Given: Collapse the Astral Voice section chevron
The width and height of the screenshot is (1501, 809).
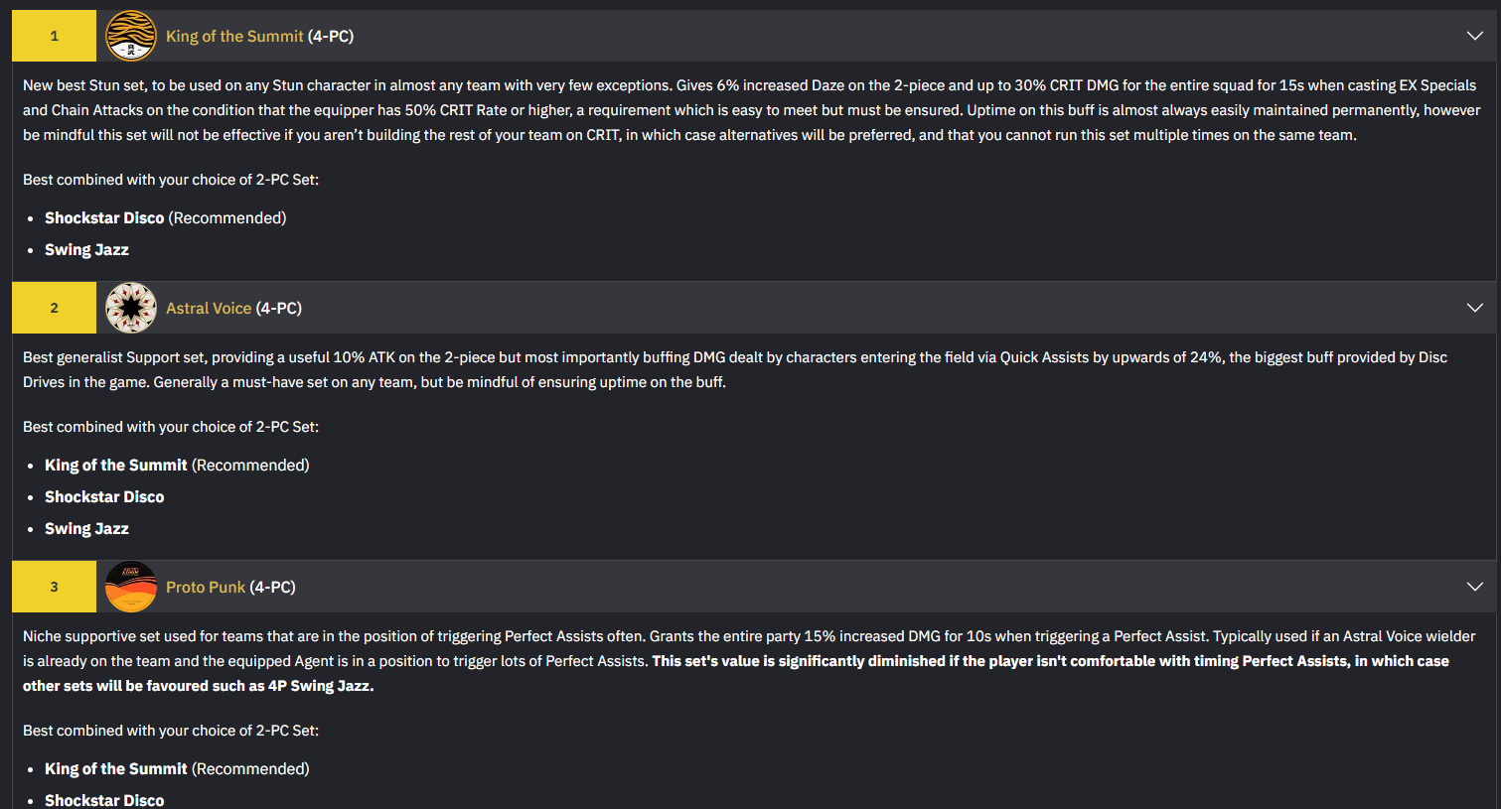Looking at the screenshot, I should tap(1475, 308).
